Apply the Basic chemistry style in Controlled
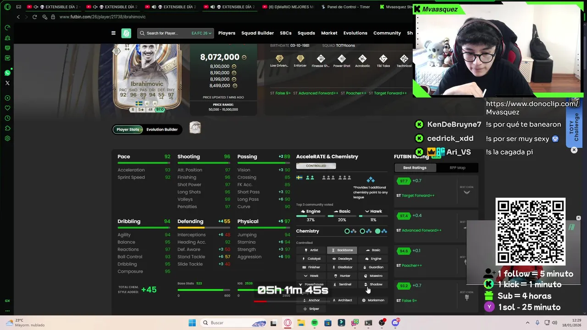587x330 pixels. click(373, 250)
